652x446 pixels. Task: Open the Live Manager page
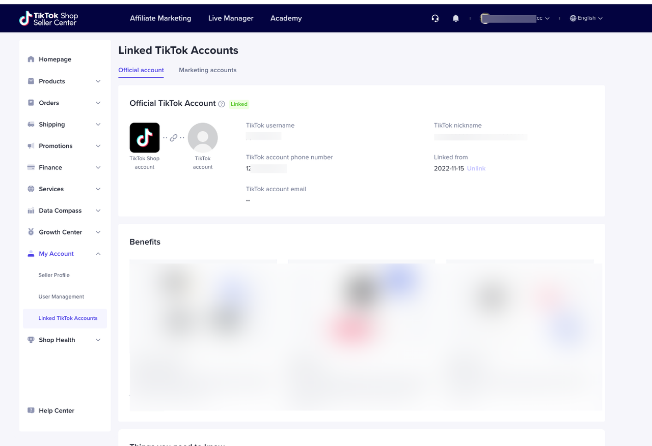231,18
